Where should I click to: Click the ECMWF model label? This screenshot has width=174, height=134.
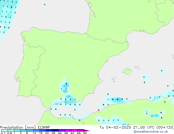pos(44,127)
